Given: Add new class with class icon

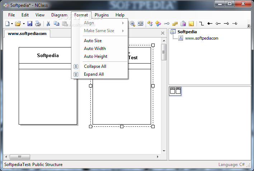Looking at the screenshot, I should 150,24.
